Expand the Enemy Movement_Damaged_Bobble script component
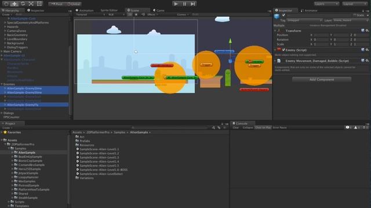Image resolution: width=371 pixels, height=208 pixels. coord(275,61)
